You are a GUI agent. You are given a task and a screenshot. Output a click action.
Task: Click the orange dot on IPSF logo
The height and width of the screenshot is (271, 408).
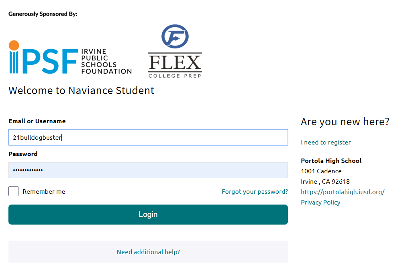coord(14,45)
